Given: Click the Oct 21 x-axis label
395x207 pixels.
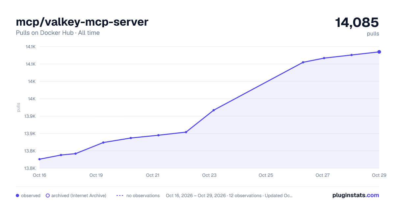Looking at the screenshot, I should coord(153,175).
